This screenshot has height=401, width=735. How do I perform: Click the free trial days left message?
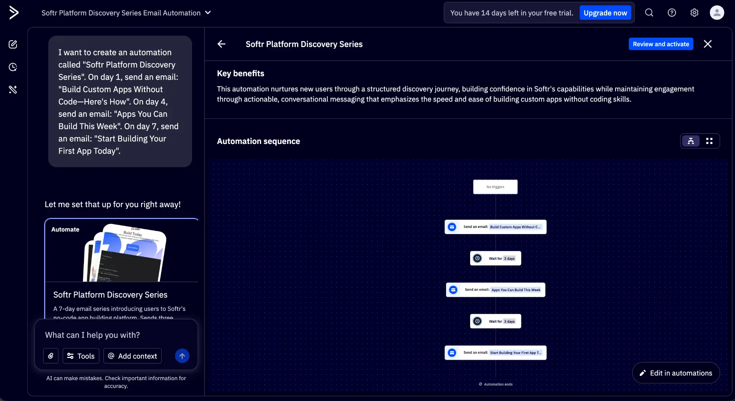(x=511, y=13)
